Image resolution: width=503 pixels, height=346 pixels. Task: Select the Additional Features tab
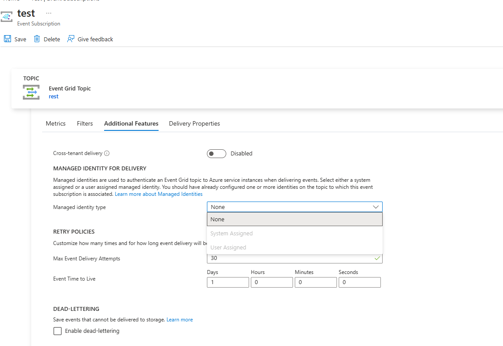click(x=131, y=123)
